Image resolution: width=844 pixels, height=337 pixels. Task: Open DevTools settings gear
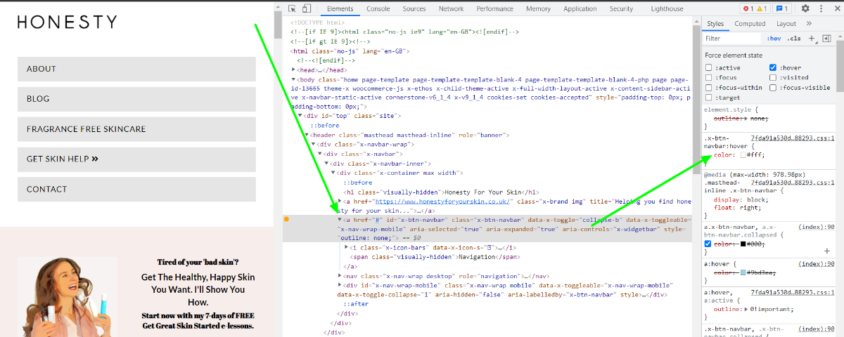click(x=805, y=8)
